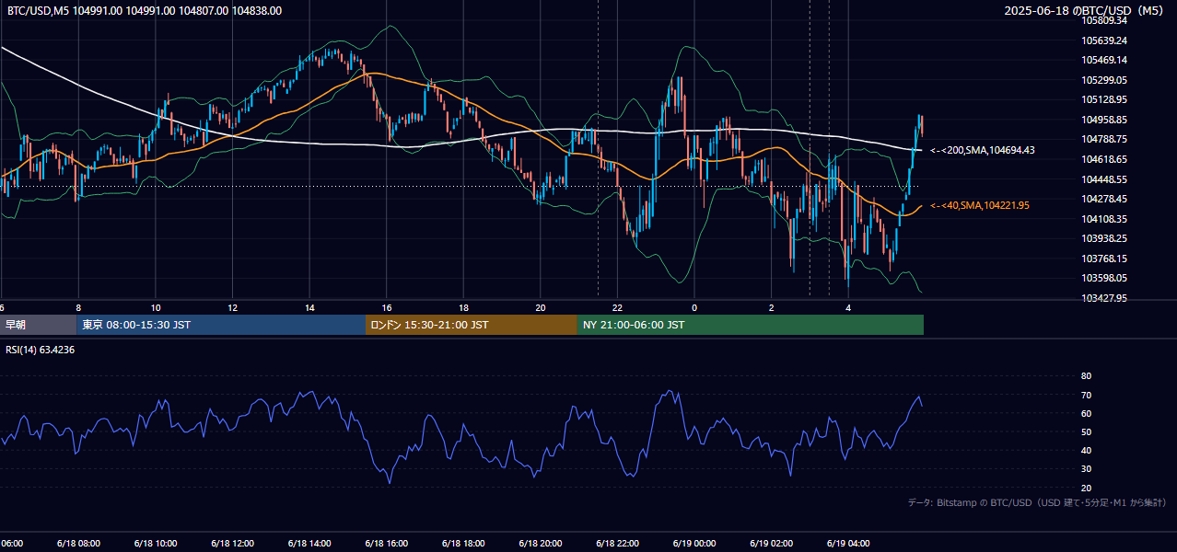This screenshot has height=552, width=1177.
Task: Click the 103938.25 price axis label
Action: point(1105,238)
